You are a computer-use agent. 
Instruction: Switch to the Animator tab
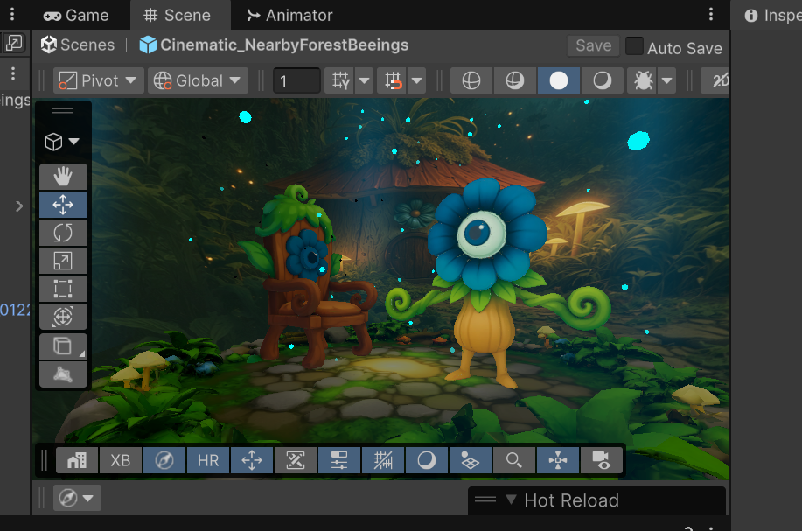point(289,15)
